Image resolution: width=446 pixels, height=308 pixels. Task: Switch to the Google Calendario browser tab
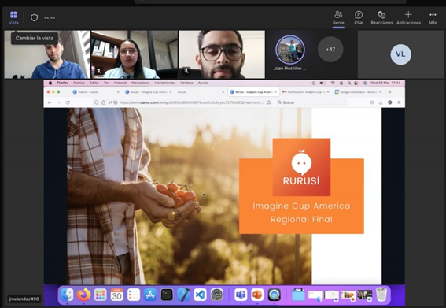(x=359, y=92)
